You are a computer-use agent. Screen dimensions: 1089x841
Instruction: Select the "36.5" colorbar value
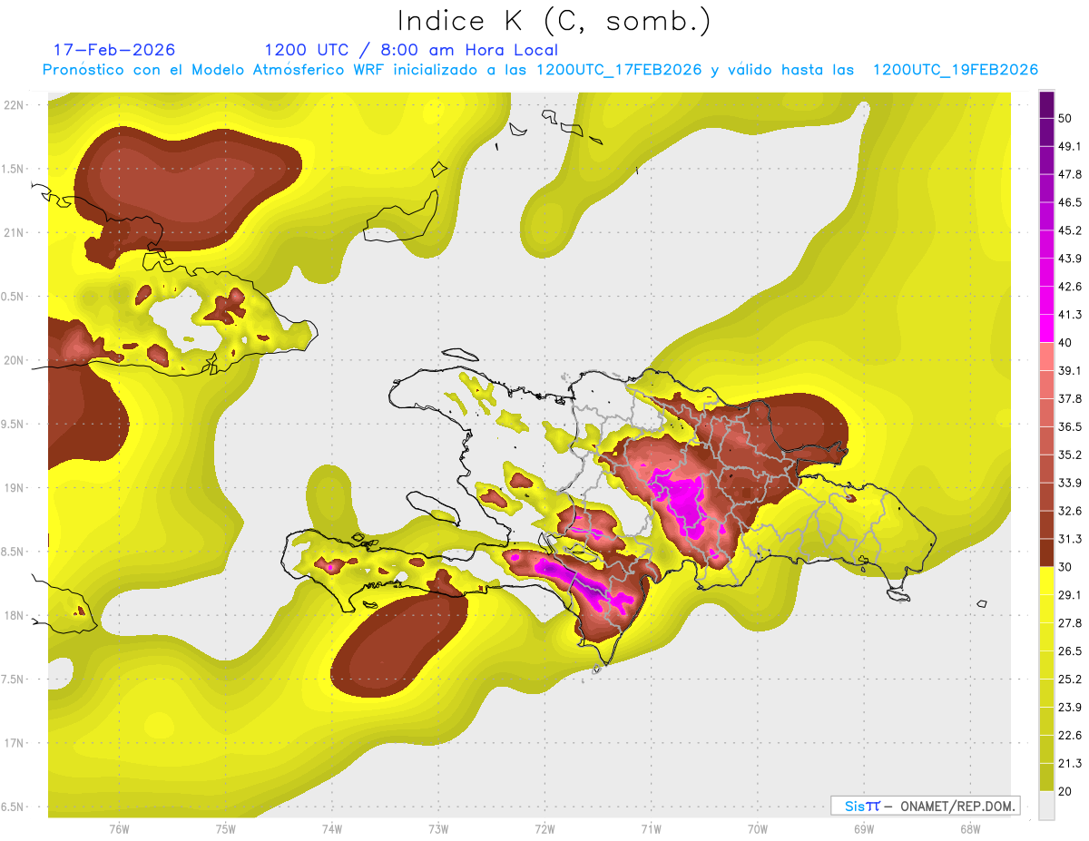point(1070,427)
